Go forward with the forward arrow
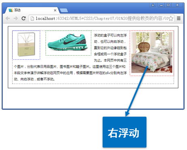 point(15,18)
